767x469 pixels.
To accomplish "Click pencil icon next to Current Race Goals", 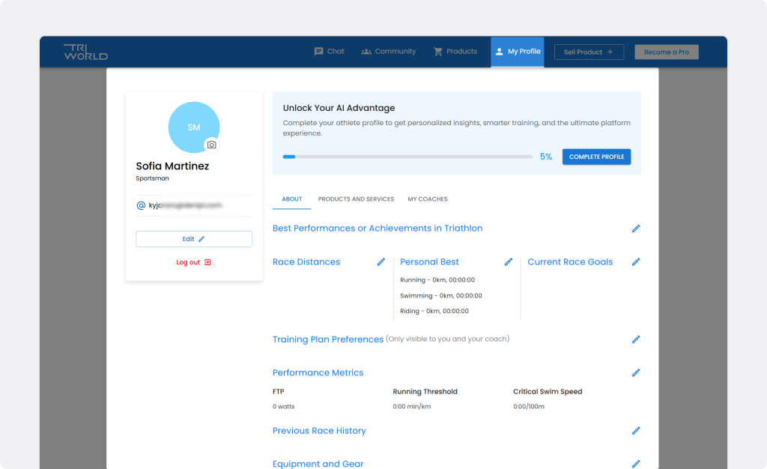I will (x=636, y=262).
